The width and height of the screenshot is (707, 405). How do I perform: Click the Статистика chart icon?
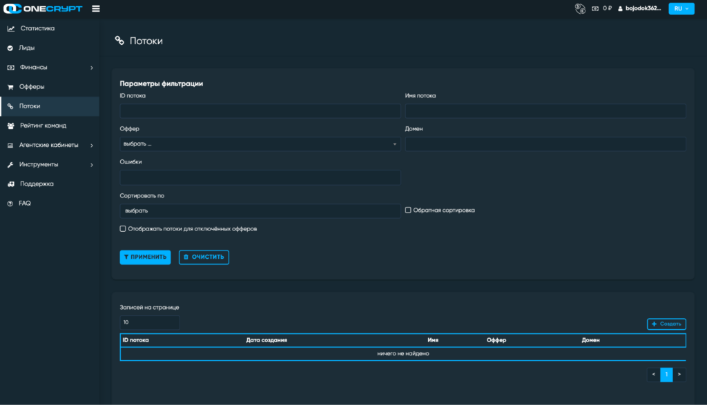pos(11,28)
